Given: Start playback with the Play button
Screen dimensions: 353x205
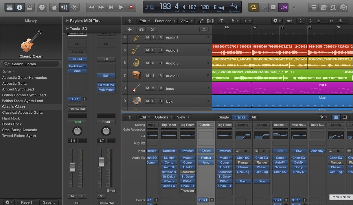Looking at the screenshot, I should coord(121,7).
